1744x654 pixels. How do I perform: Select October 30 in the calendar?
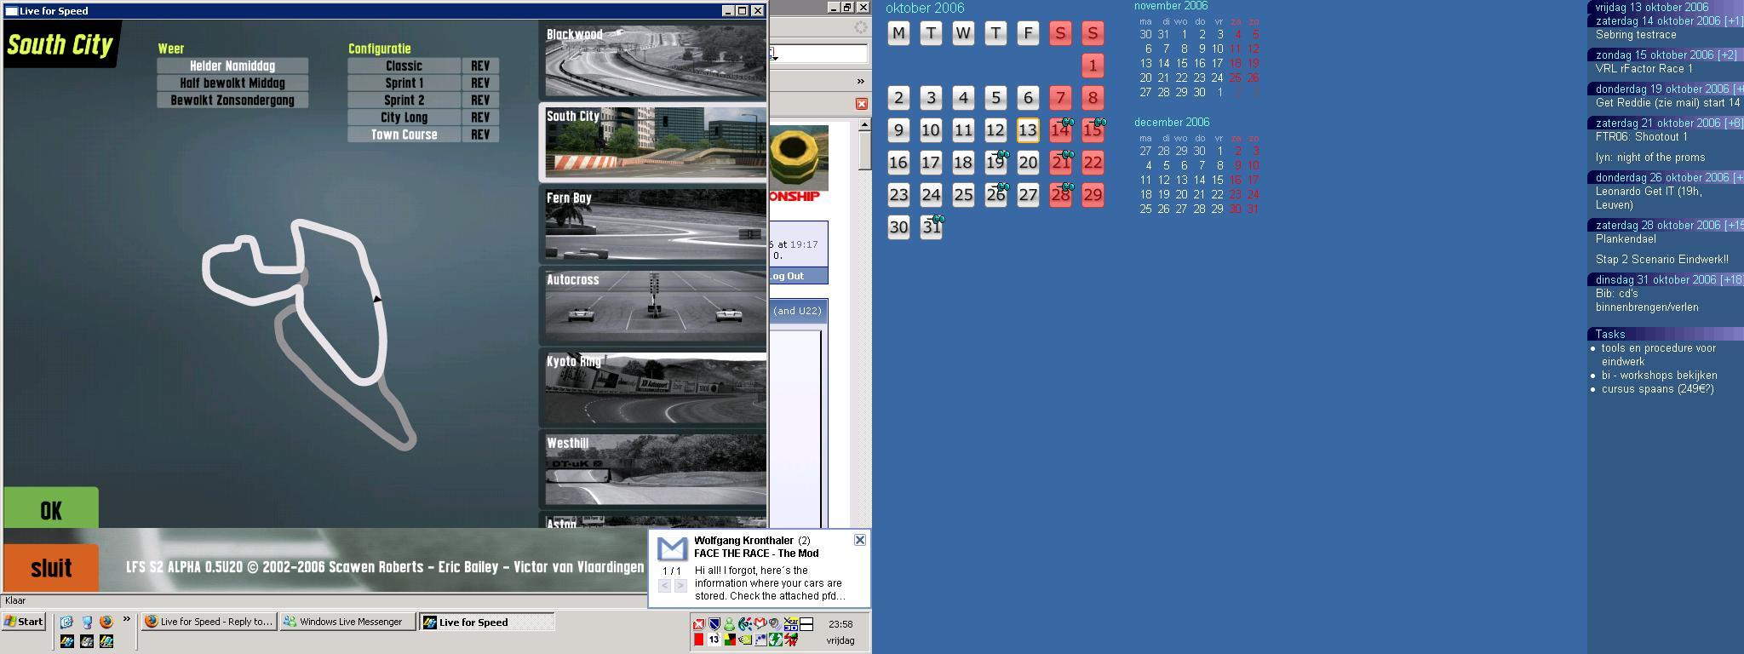(898, 227)
